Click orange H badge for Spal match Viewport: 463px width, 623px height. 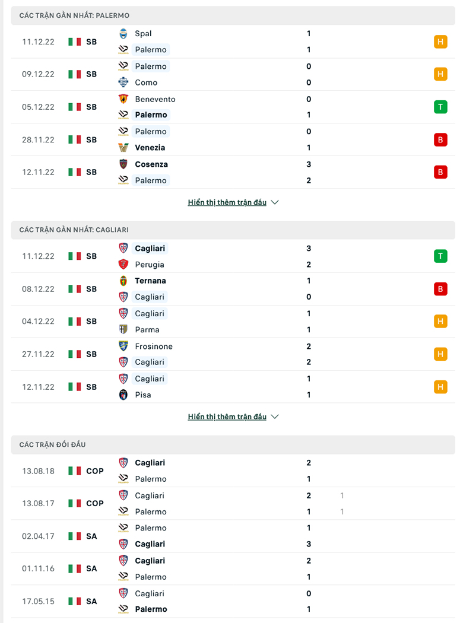point(440,42)
